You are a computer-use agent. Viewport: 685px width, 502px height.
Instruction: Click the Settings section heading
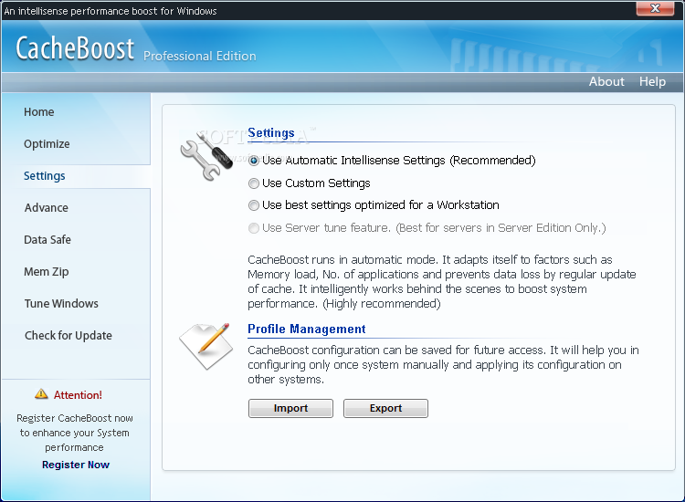[x=271, y=132]
